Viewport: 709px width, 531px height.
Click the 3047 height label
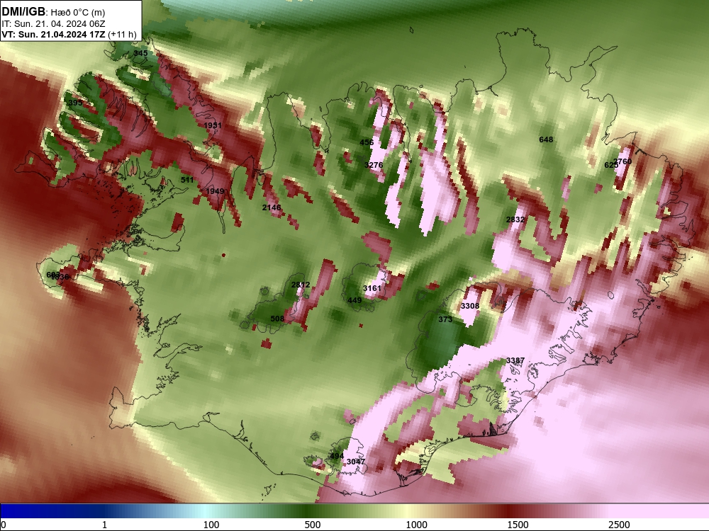pos(356,462)
